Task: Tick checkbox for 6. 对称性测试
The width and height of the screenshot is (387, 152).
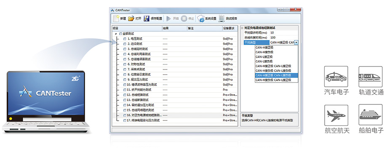Action: tap(125, 64)
